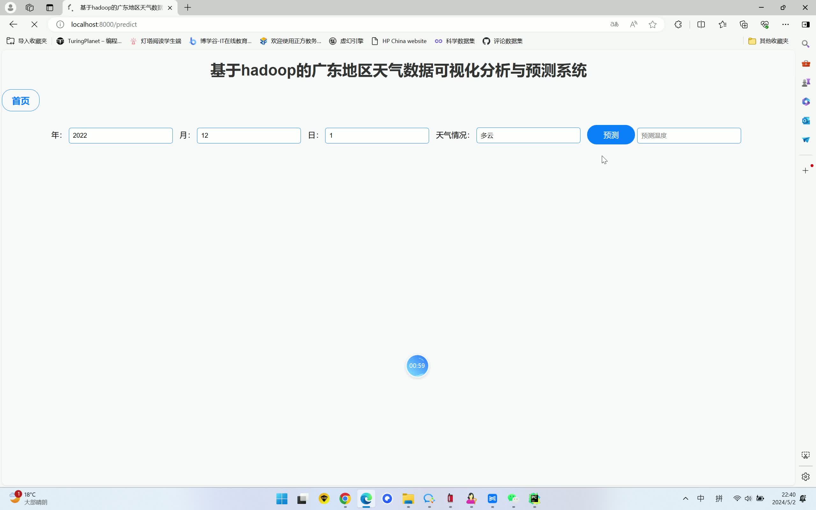Open the profile avatar icon
Viewport: 816px width, 510px height.
11,7
